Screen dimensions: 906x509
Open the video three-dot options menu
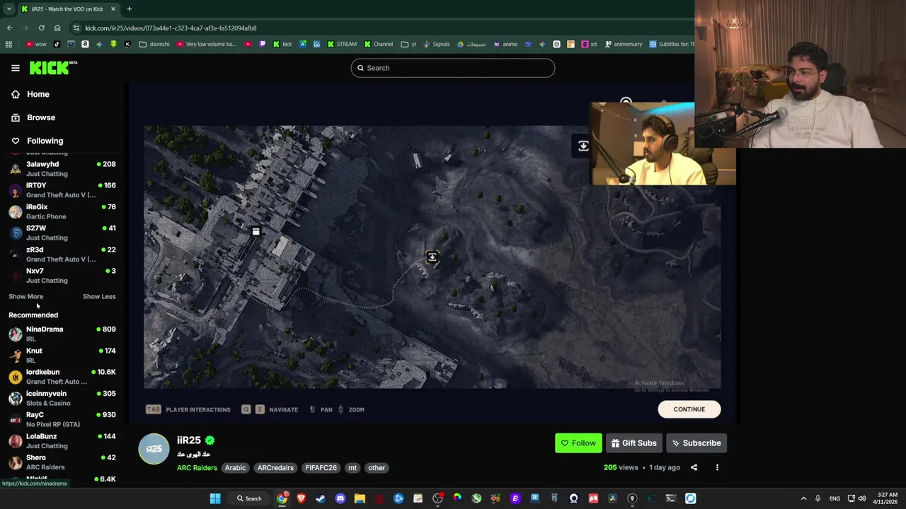click(x=717, y=467)
